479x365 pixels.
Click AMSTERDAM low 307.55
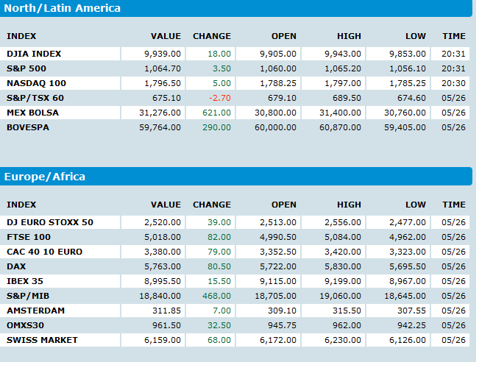click(x=411, y=311)
